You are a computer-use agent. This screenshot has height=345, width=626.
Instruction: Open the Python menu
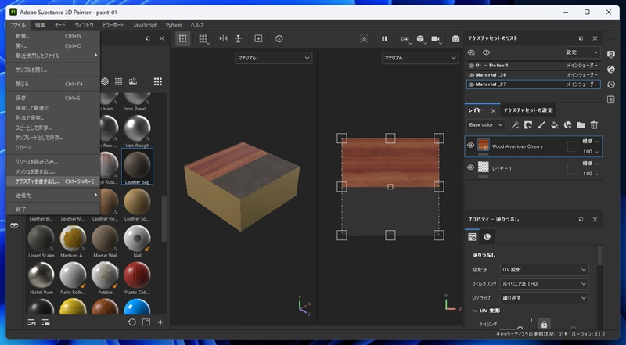(174, 25)
